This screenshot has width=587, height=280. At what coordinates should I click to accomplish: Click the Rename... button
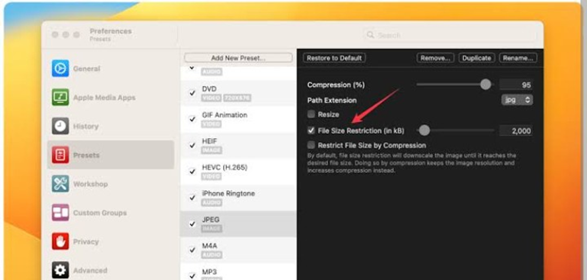[518, 58]
